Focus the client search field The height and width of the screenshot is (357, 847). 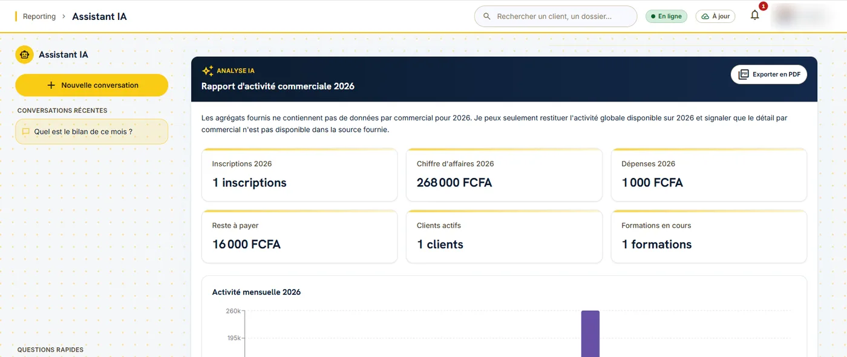[x=555, y=16]
